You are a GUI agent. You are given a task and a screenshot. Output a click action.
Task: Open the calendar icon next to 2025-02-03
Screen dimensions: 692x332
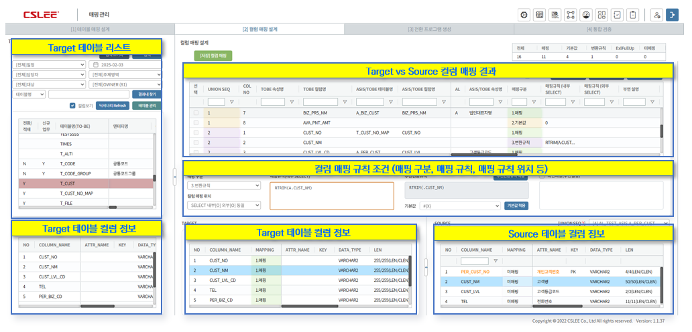(x=95, y=65)
